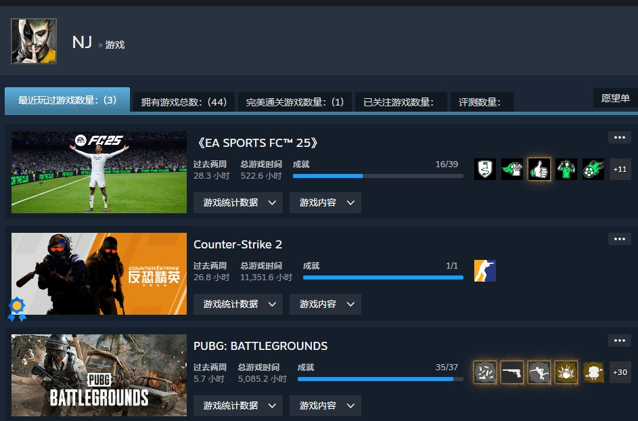Open the kicking figure achievement icon
Screen dimensions: 638x421
point(539,372)
